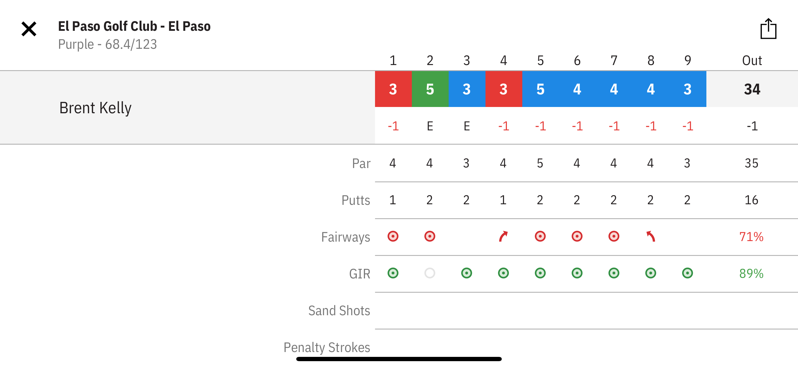
Task: Tap the El Paso Golf Club title
Action: click(x=134, y=26)
